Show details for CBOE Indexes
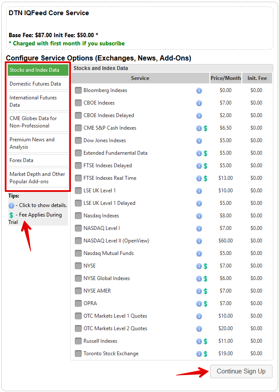Screen dimensions: 279x392 click(x=199, y=103)
